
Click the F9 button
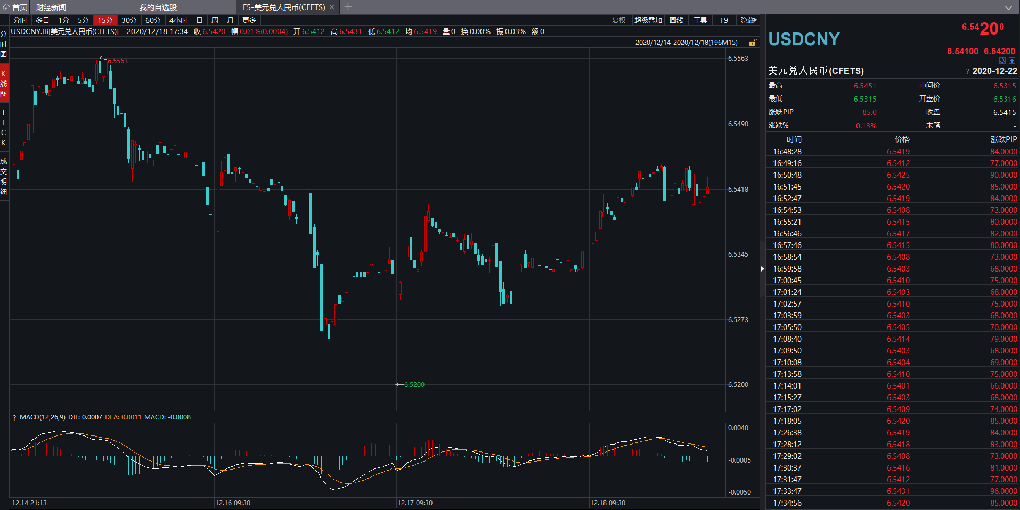pyautogui.click(x=724, y=20)
